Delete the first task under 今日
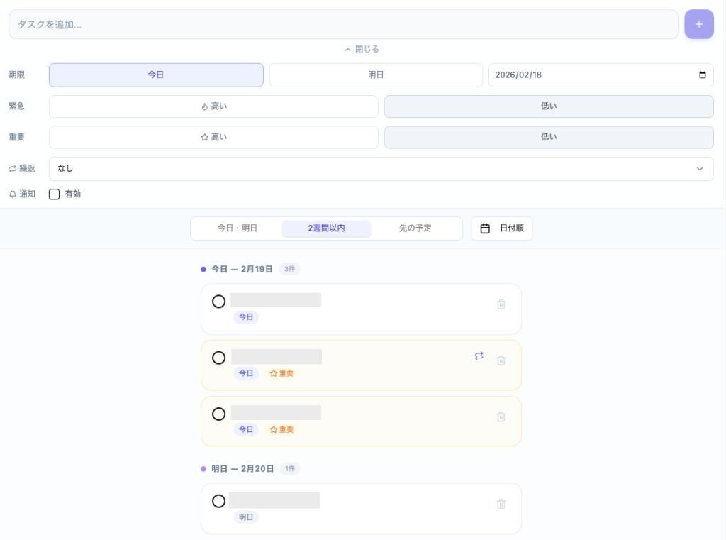 [501, 304]
